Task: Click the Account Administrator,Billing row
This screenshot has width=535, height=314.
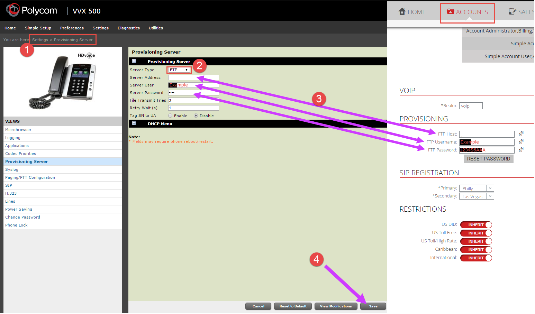Action: pos(498,31)
